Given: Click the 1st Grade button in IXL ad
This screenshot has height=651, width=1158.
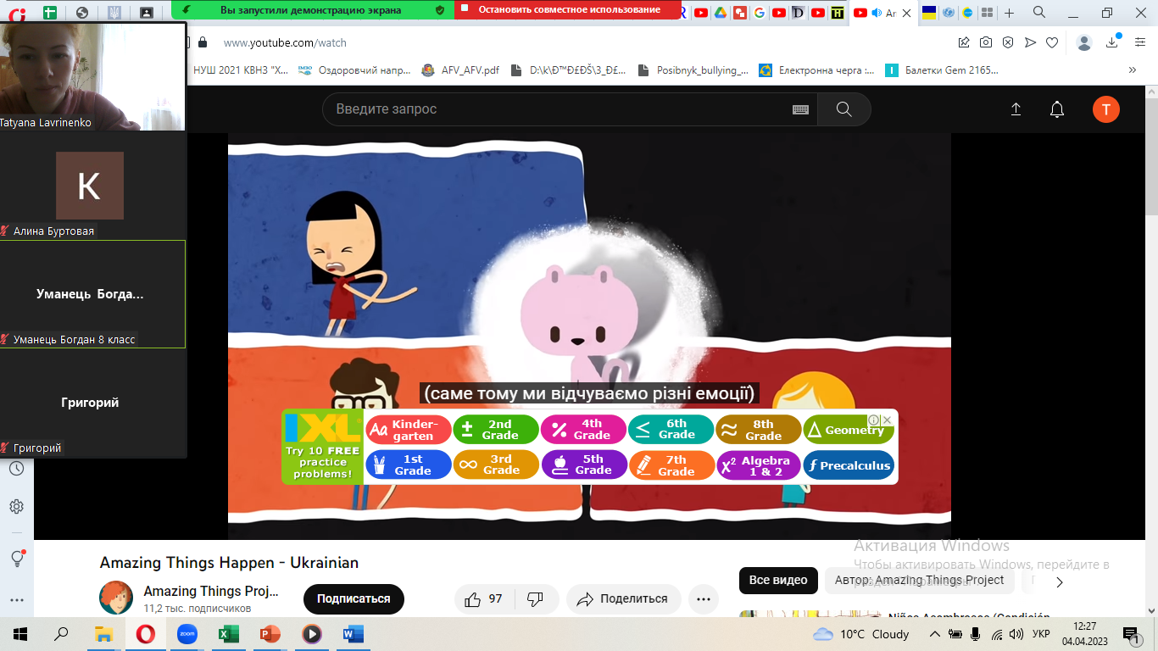Looking at the screenshot, I should (x=408, y=465).
